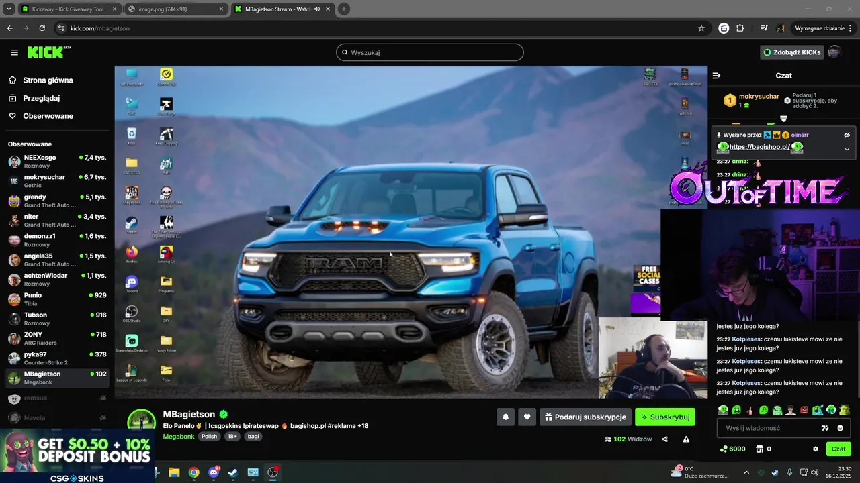Follow the channel with the heart icon
This screenshot has width=860, height=483.
coord(527,417)
